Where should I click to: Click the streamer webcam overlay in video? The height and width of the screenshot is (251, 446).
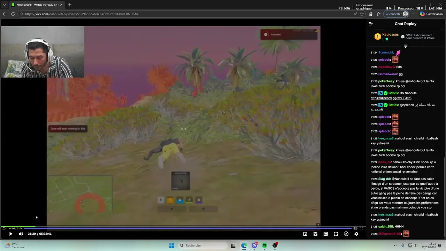[x=43, y=52]
